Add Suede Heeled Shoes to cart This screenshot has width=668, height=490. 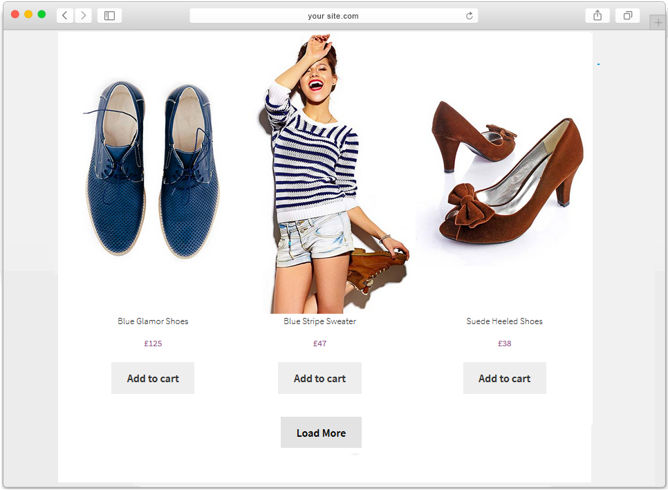click(504, 378)
